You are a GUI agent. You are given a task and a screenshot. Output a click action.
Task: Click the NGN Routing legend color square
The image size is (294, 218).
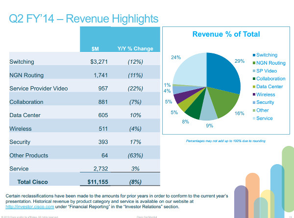click(x=254, y=63)
